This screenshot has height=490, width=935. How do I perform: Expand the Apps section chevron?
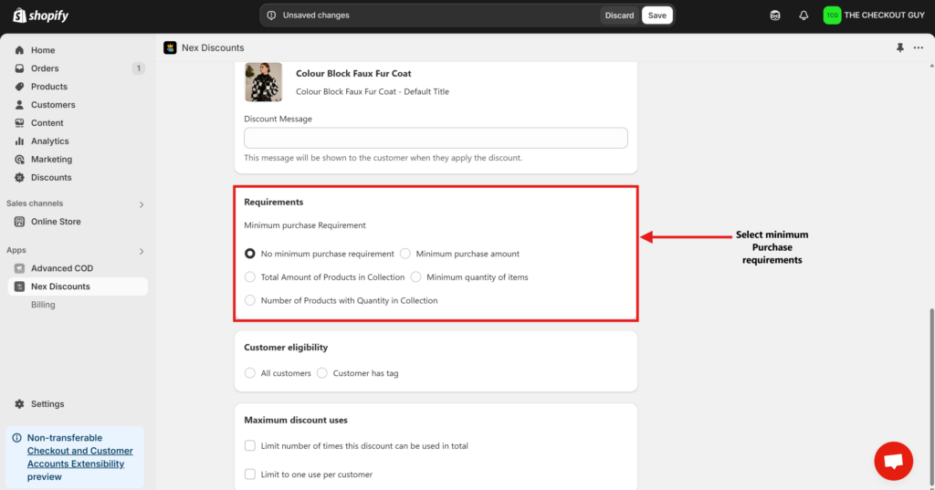pyautogui.click(x=142, y=251)
